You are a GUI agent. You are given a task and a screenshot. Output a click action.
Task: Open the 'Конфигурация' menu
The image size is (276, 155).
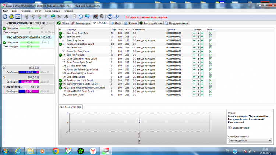tap(53, 11)
